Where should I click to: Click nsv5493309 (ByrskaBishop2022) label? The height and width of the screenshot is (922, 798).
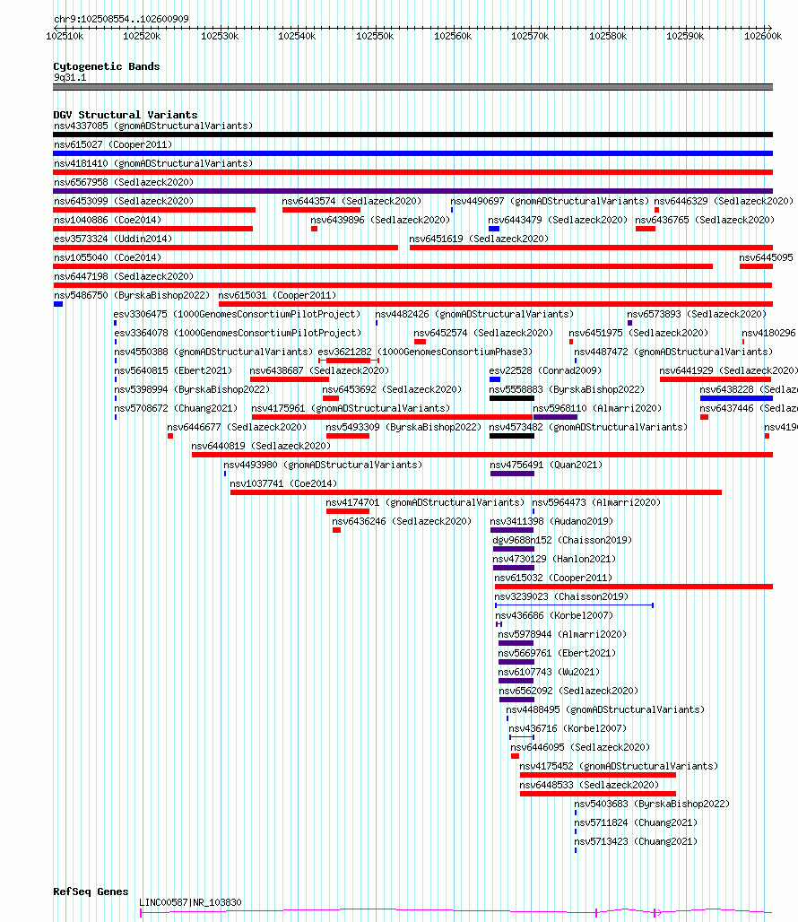coord(403,427)
